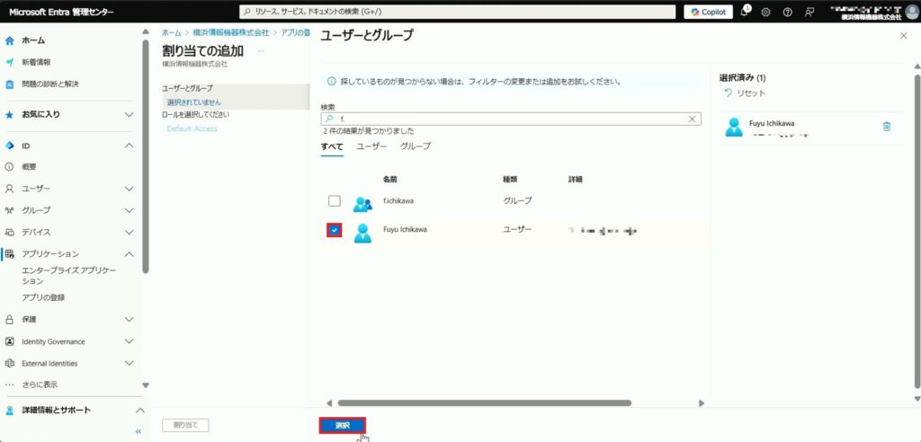
Task: Click the 名前 column header
Action: point(390,179)
